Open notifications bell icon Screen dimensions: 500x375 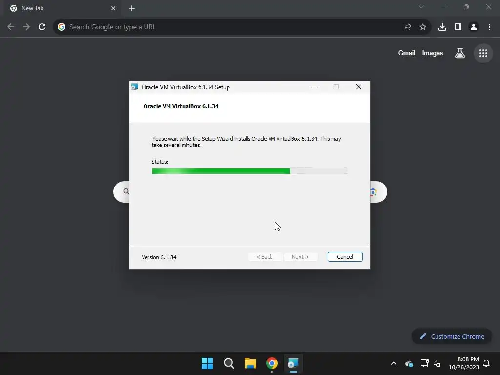(x=486, y=363)
